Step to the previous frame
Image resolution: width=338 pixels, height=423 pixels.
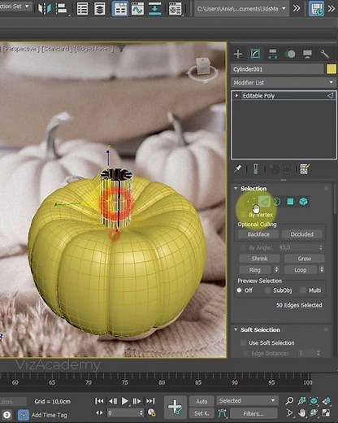coord(113,401)
